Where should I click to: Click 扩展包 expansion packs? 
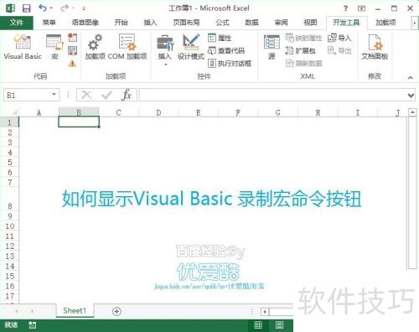click(300, 50)
